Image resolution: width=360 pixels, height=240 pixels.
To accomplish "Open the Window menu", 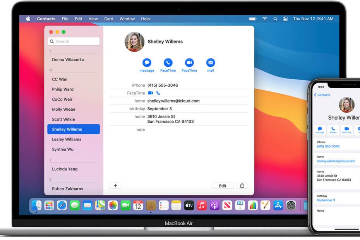I will 127,19.
